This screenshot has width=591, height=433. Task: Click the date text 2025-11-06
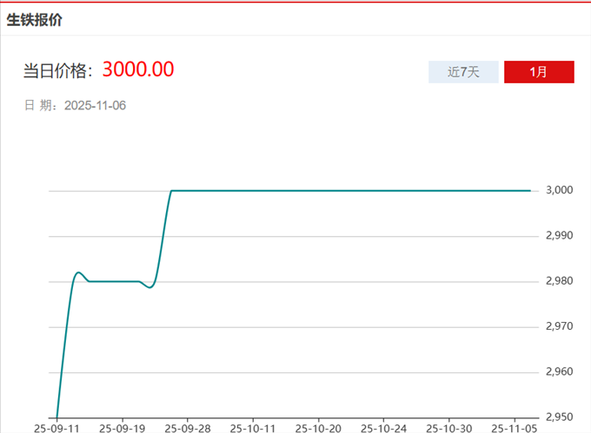pos(96,105)
